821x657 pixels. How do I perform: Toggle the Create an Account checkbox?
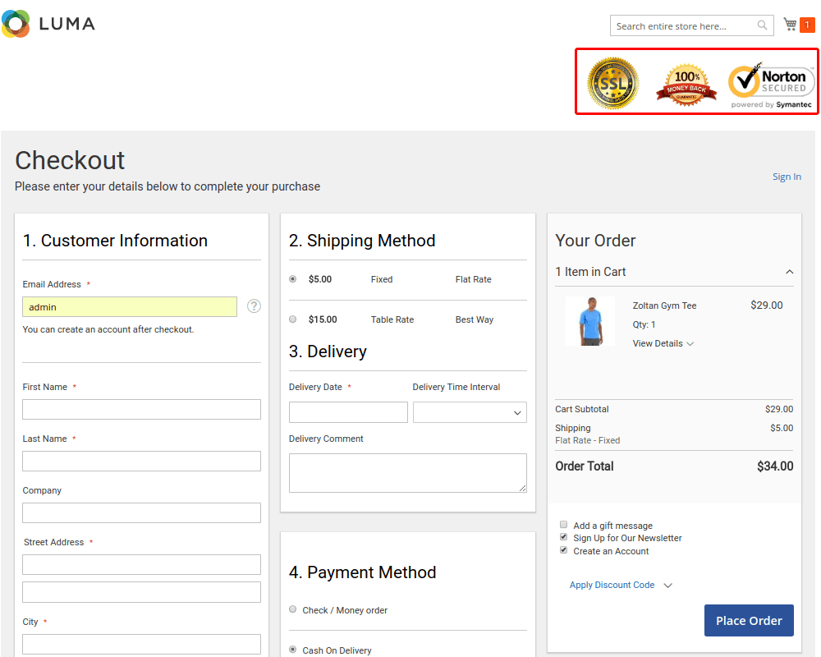coord(564,550)
